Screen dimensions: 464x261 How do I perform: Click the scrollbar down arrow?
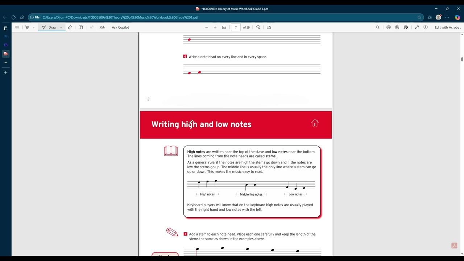tap(462, 254)
